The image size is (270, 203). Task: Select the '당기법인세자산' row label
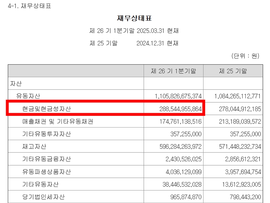click(44, 197)
